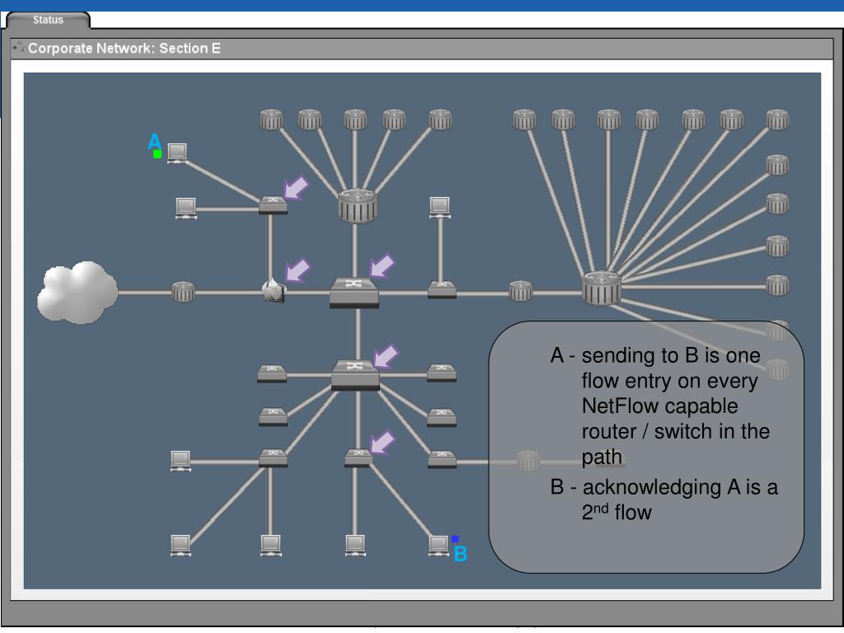This screenshot has height=633, width=844.
Task: Select the bottom-row computer at far left
Action: pyautogui.click(x=181, y=546)
